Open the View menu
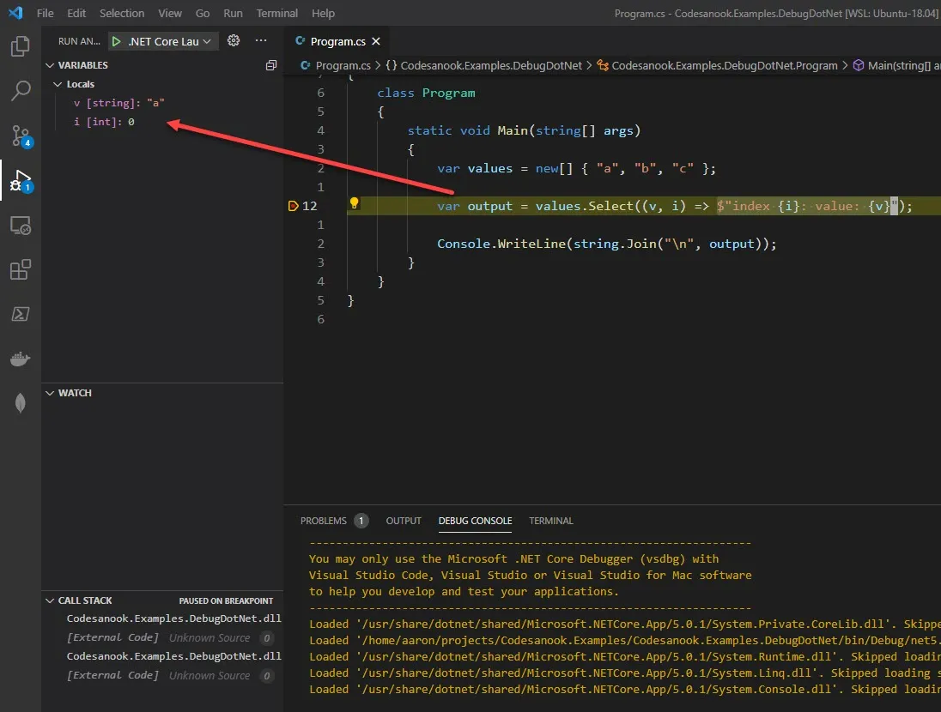The image size is (941, 712). tap(170, 13)
